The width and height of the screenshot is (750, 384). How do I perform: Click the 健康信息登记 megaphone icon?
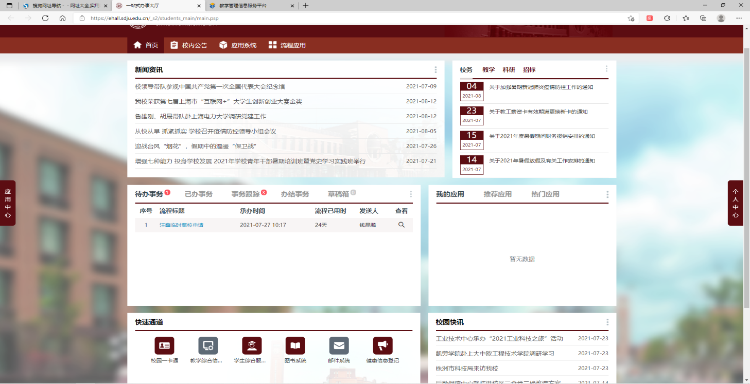point(382,345)
